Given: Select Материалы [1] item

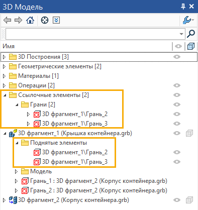Looking at the screenshot, I should [38, 76].
